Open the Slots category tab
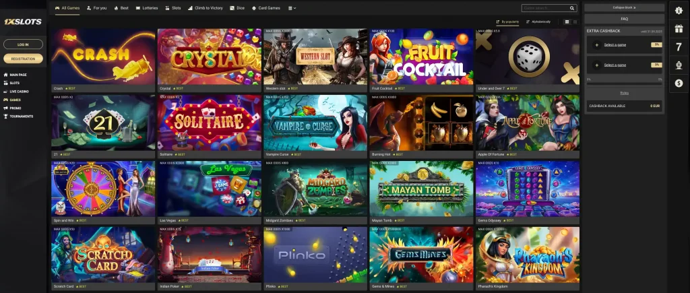The image size is (690, 293). tap(173, 8)
